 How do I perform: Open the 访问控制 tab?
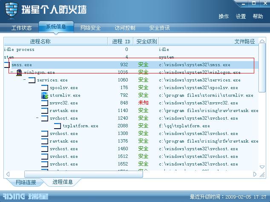point(125,28)
